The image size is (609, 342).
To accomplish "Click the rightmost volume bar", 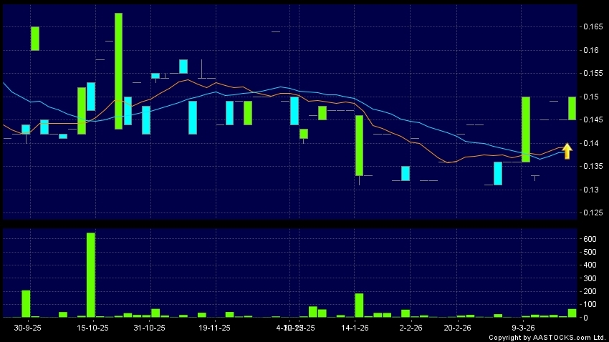I will [x=572, y=313].
